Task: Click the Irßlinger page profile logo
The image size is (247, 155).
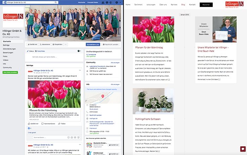Action: click(13, 17)
